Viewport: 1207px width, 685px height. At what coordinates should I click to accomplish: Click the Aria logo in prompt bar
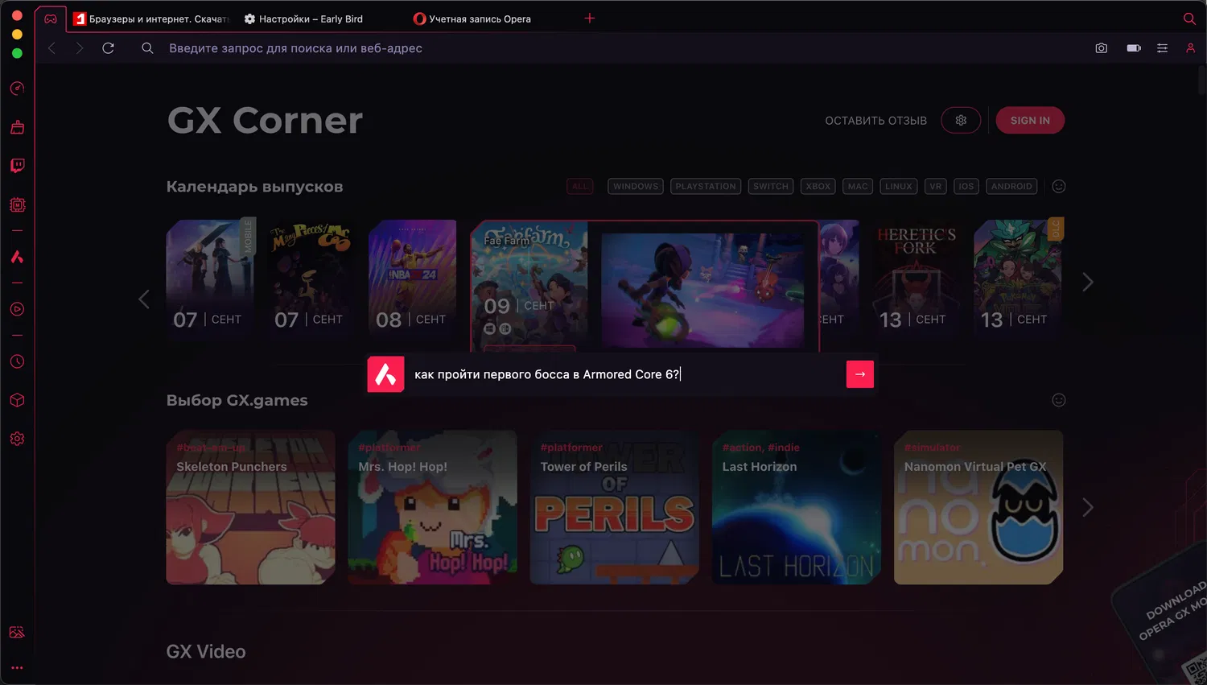pyautogui.click(x=385, y=374)
